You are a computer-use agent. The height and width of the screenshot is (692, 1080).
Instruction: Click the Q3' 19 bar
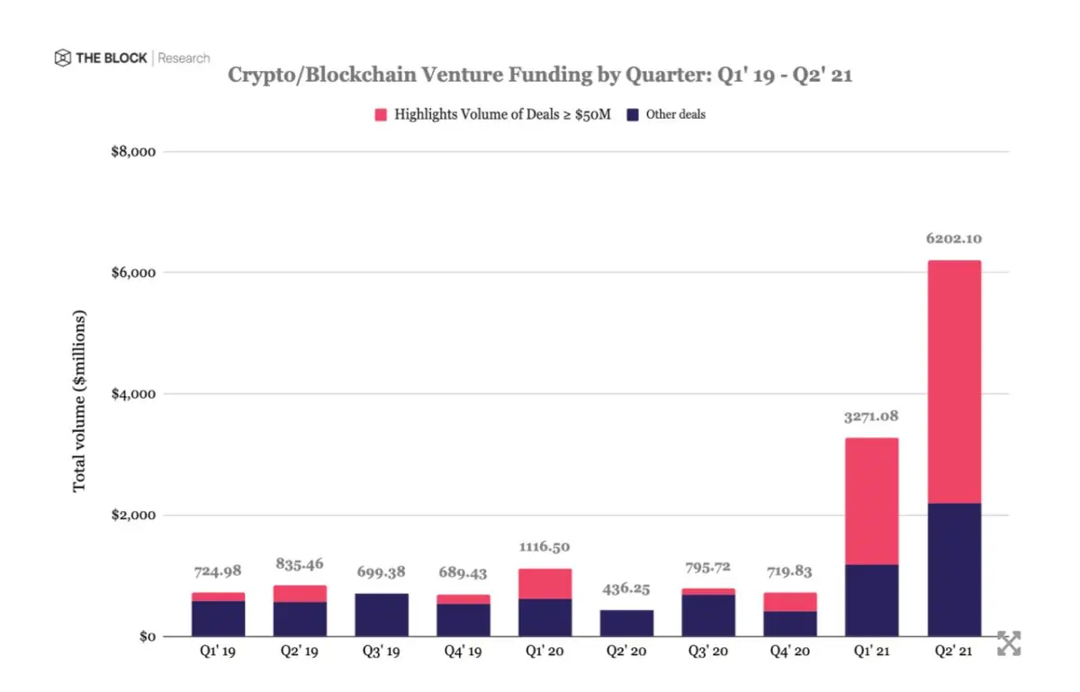coord(381,615)
